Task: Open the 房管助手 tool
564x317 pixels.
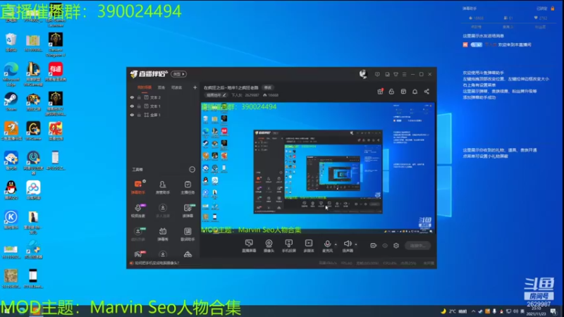Action: click(x=163, y=187)
